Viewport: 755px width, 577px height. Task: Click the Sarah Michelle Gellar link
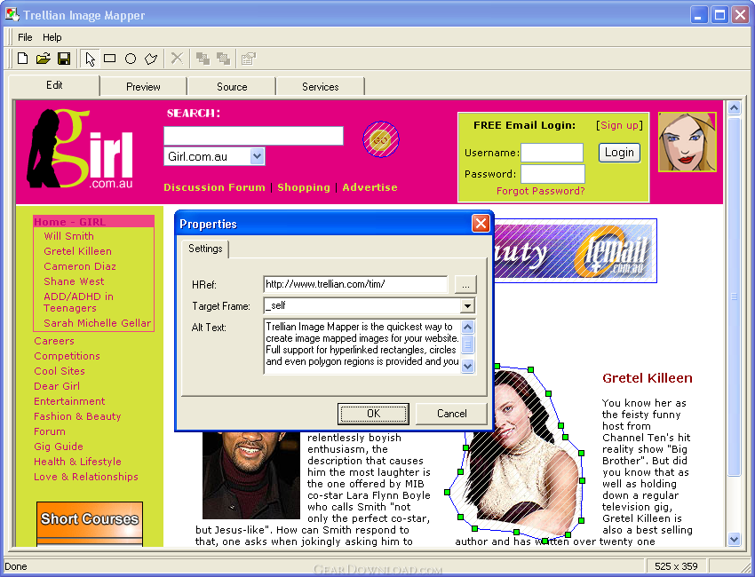98,323
